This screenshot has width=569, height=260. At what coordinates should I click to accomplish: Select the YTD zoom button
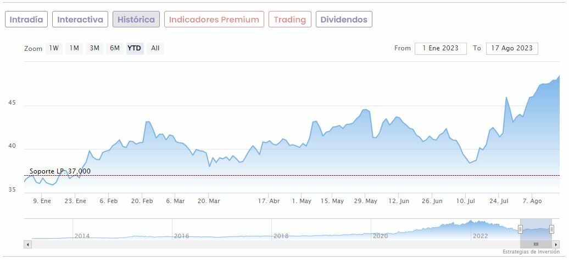pyautogui.click(x=135, y=48)
